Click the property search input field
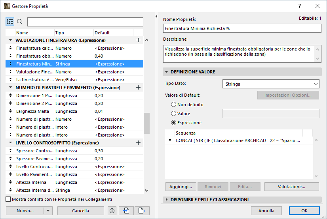Screen dimensions: 327x219 85,22
